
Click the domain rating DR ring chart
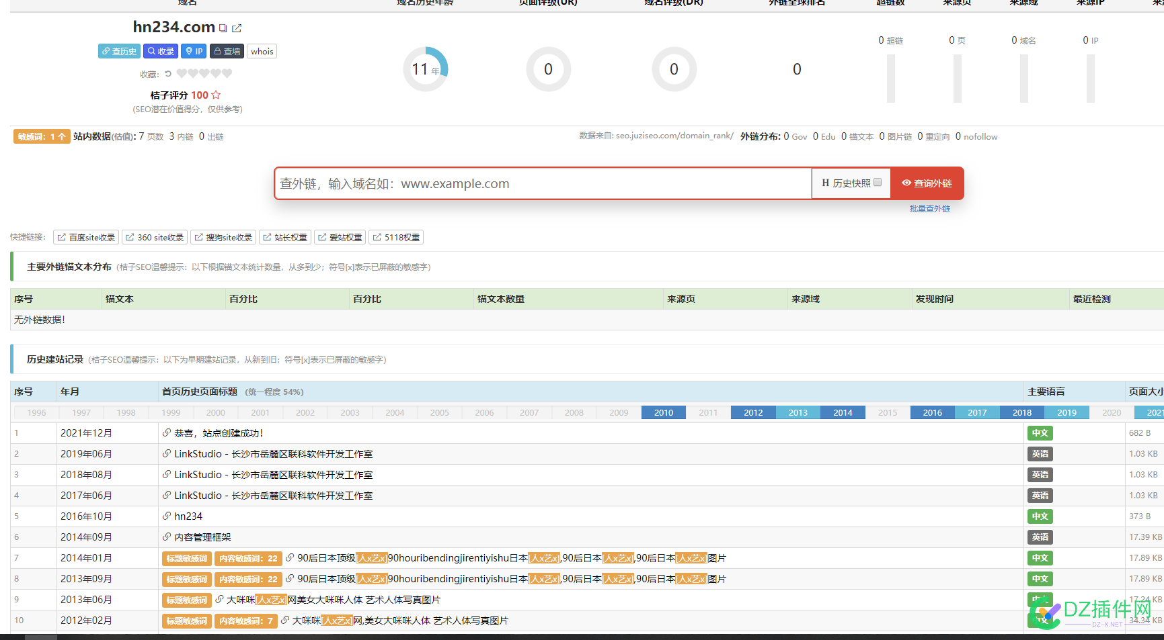coord(674,69)
